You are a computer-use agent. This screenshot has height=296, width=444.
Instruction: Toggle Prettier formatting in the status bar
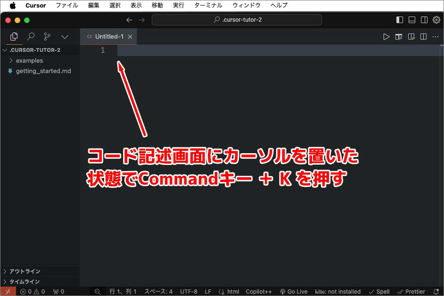[x=411, y=291]
